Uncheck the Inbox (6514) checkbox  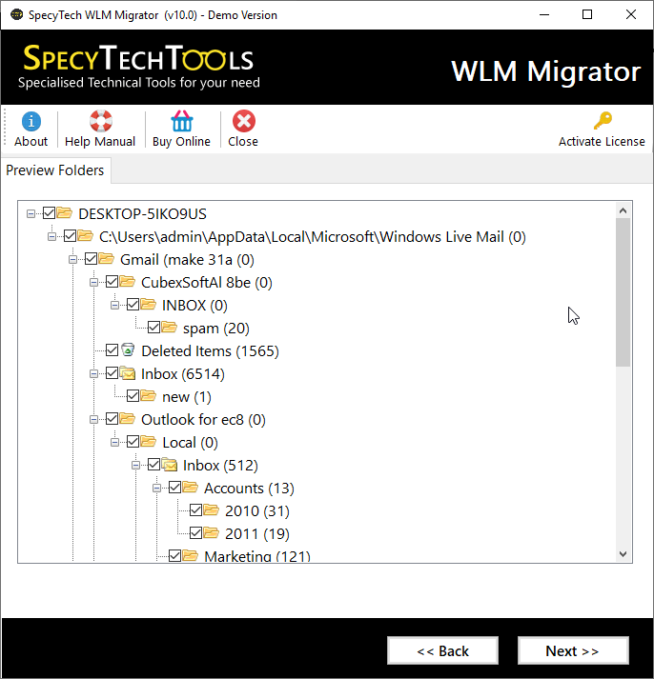(x=112, y=373)
